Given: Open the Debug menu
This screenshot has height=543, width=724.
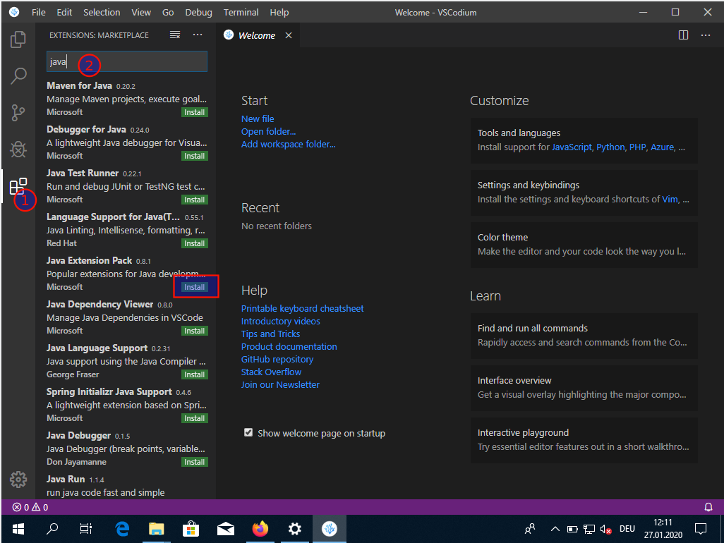Looking at the screenshot, I should click(x=198, y=13).
